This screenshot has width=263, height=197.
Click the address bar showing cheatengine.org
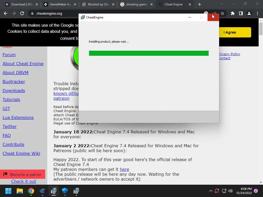(x=49, y=13)
